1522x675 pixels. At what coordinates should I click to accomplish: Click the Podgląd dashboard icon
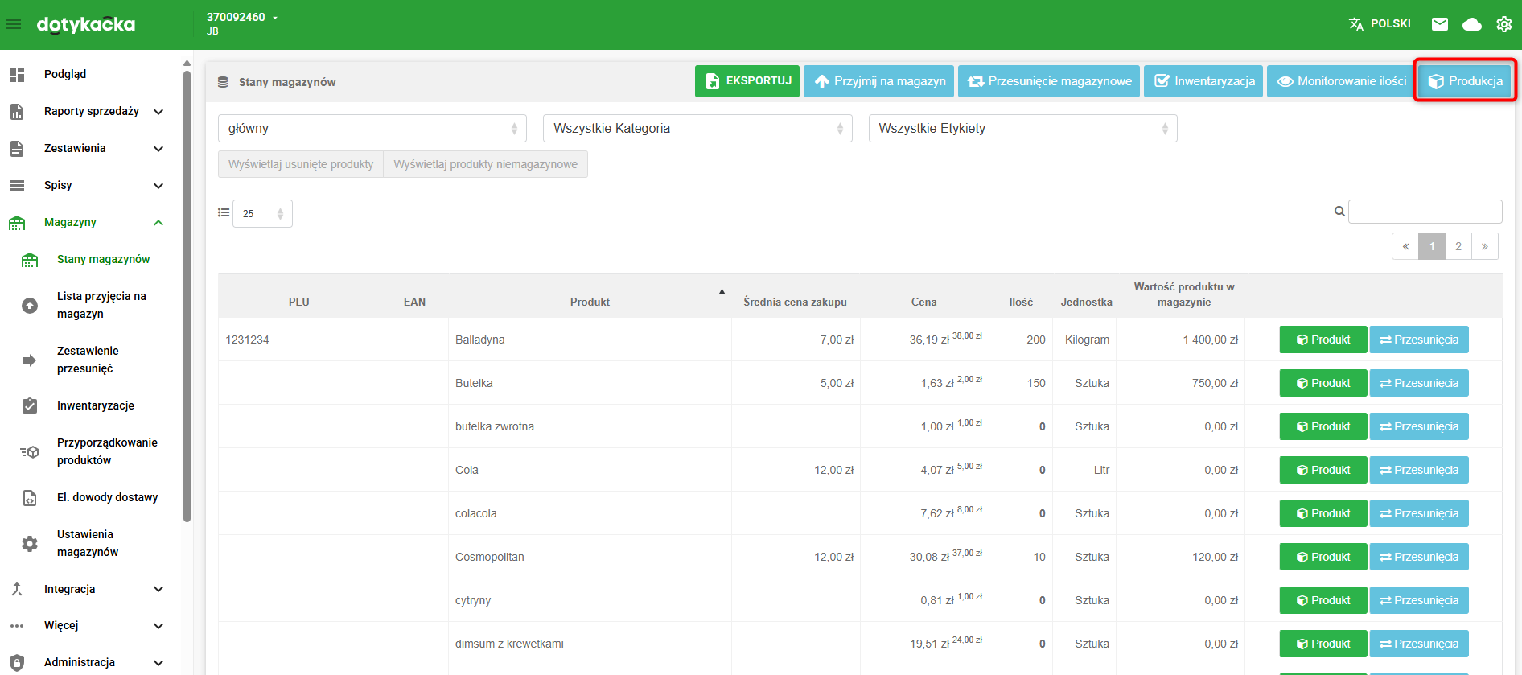click(17, 75)
